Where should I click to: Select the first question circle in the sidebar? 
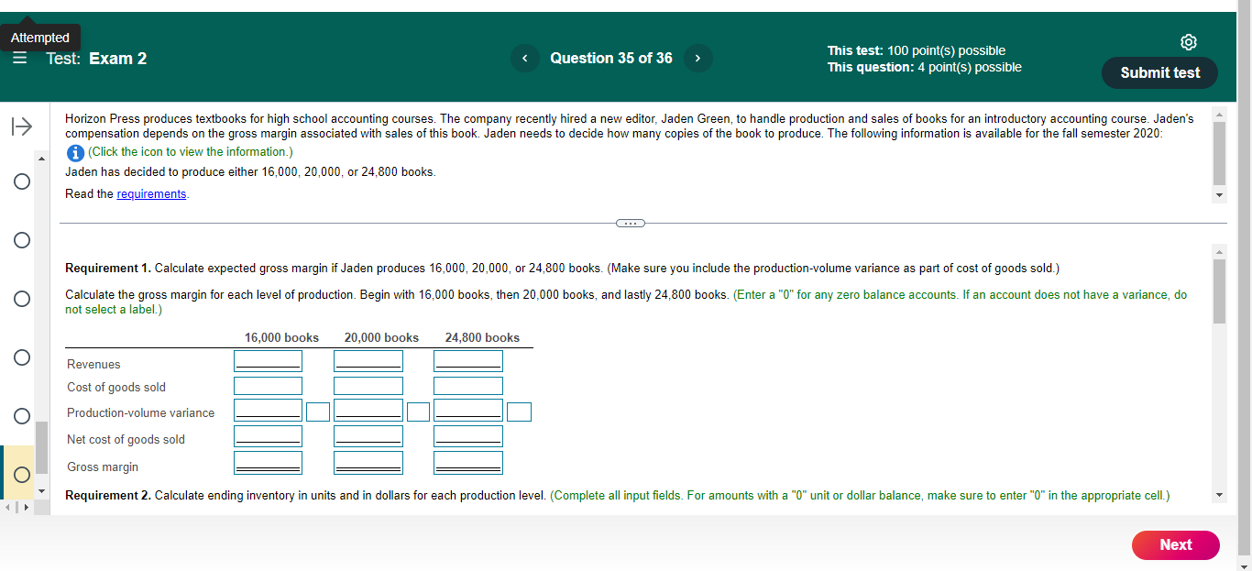(x=21, y=181)
